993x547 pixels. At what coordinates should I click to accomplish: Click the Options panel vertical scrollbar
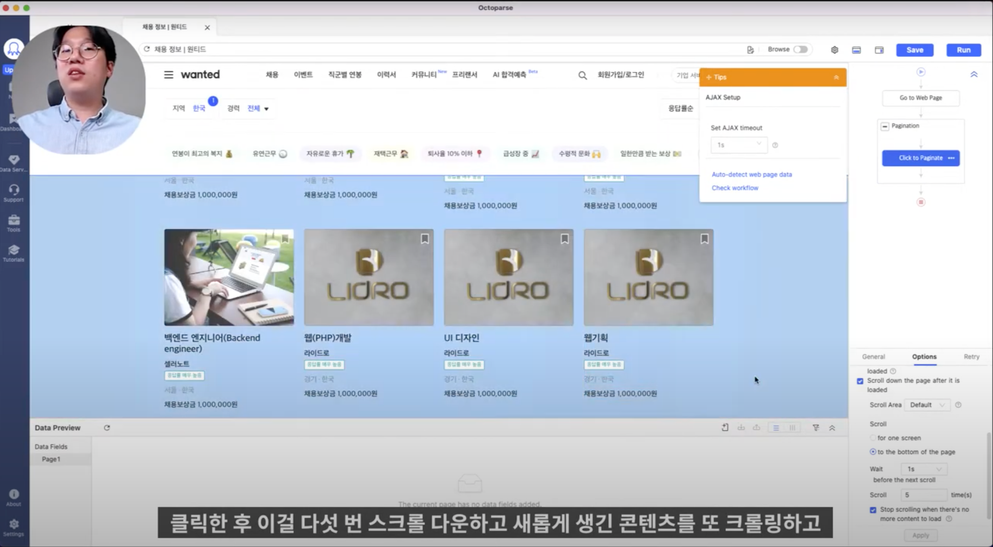pyautogui.click(x=989, y=475)
